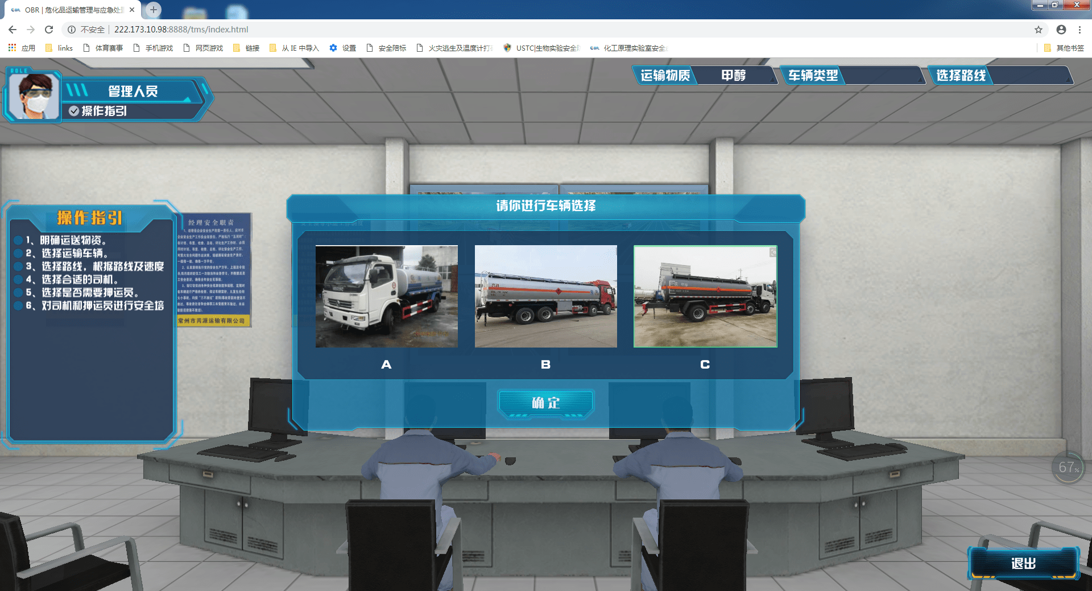Viewport: 1092px width, 591px height.
Task: Open a new browser tab
Action: (x=153, y=10)
